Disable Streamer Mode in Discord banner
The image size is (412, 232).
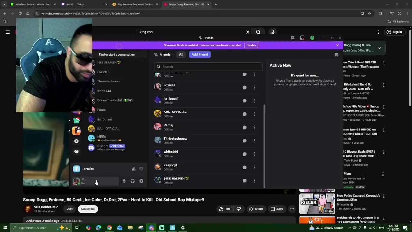(251, 45)
